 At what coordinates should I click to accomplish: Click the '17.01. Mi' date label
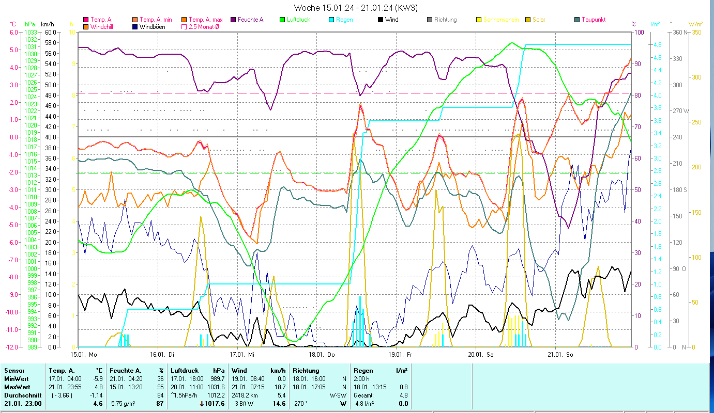tap(242, 355)
